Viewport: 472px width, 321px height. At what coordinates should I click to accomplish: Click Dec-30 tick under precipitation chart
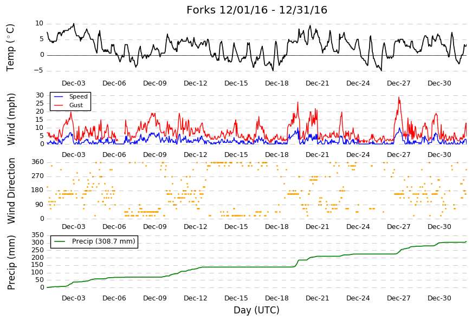point(439,298)
